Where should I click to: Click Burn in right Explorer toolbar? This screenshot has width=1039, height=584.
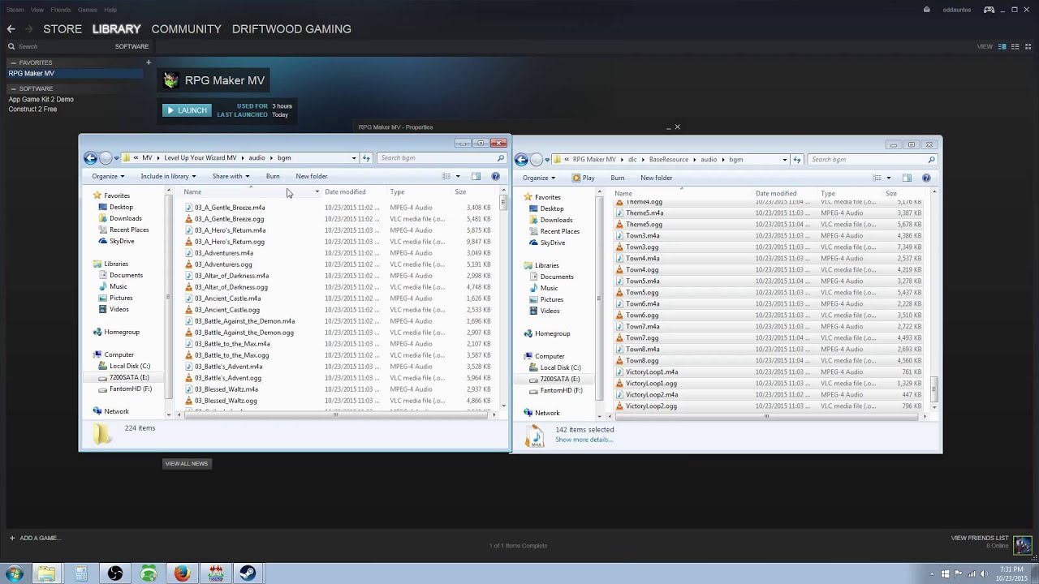tap(618, 178)
